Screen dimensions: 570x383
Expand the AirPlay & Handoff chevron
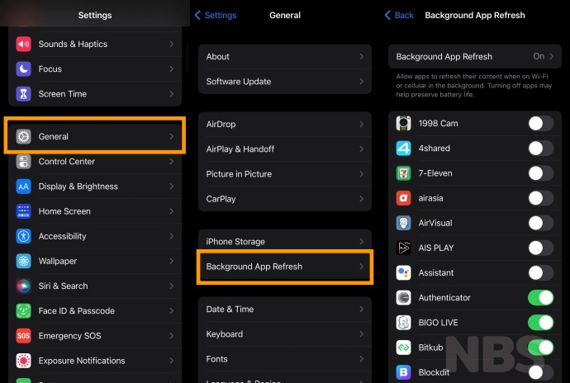click(x=361, y=149)
